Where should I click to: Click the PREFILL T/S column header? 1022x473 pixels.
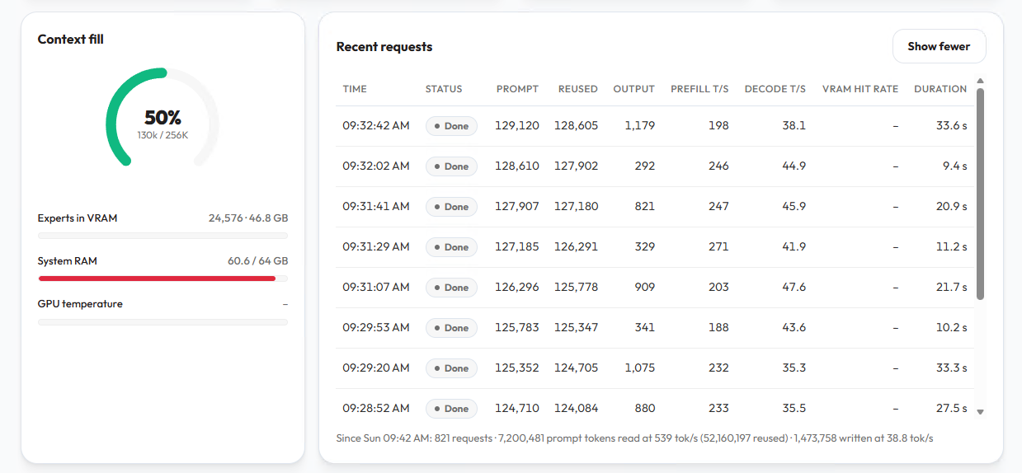[x=699, y=89]
